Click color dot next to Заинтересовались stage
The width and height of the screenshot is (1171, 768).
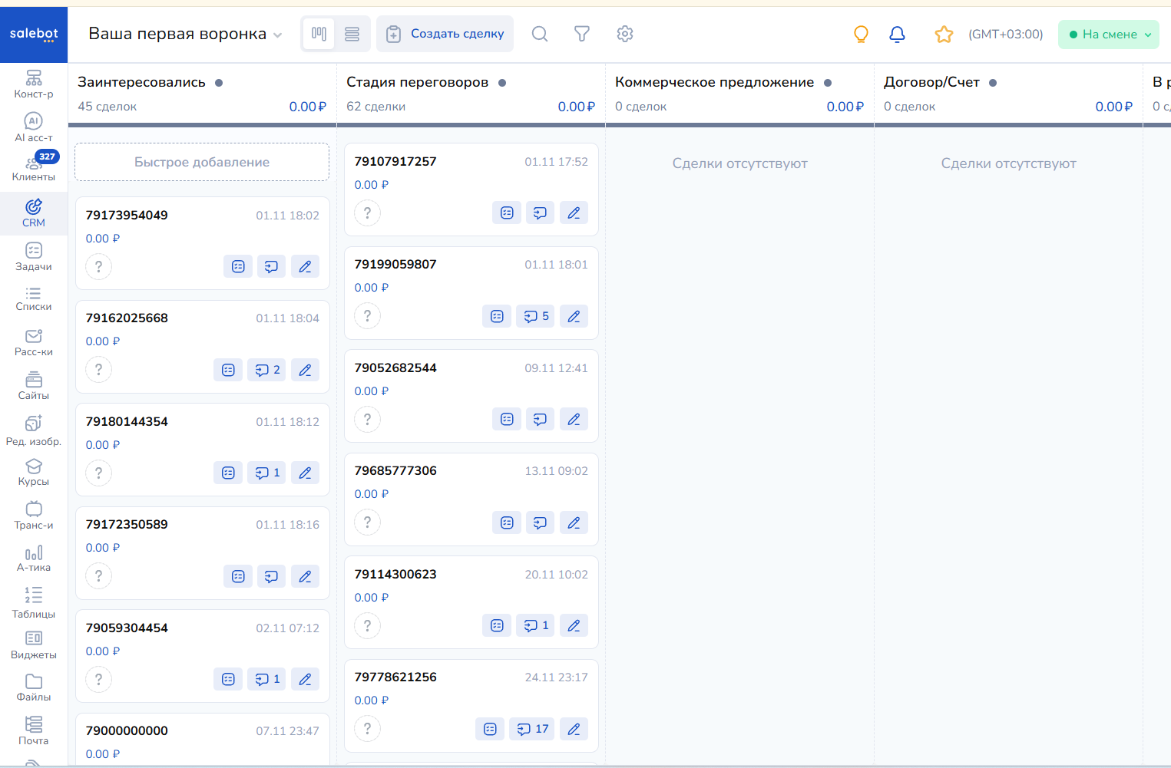219,83
